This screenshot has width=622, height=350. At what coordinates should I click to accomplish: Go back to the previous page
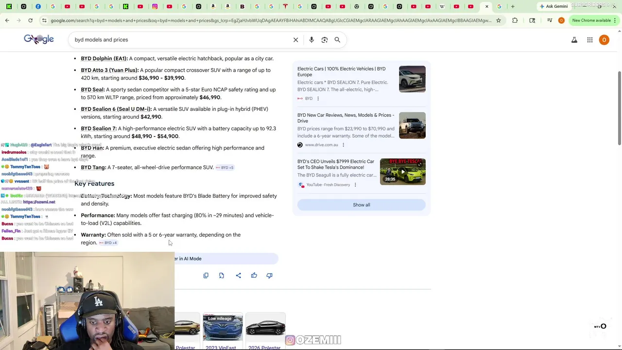click(x=7, y=20)
